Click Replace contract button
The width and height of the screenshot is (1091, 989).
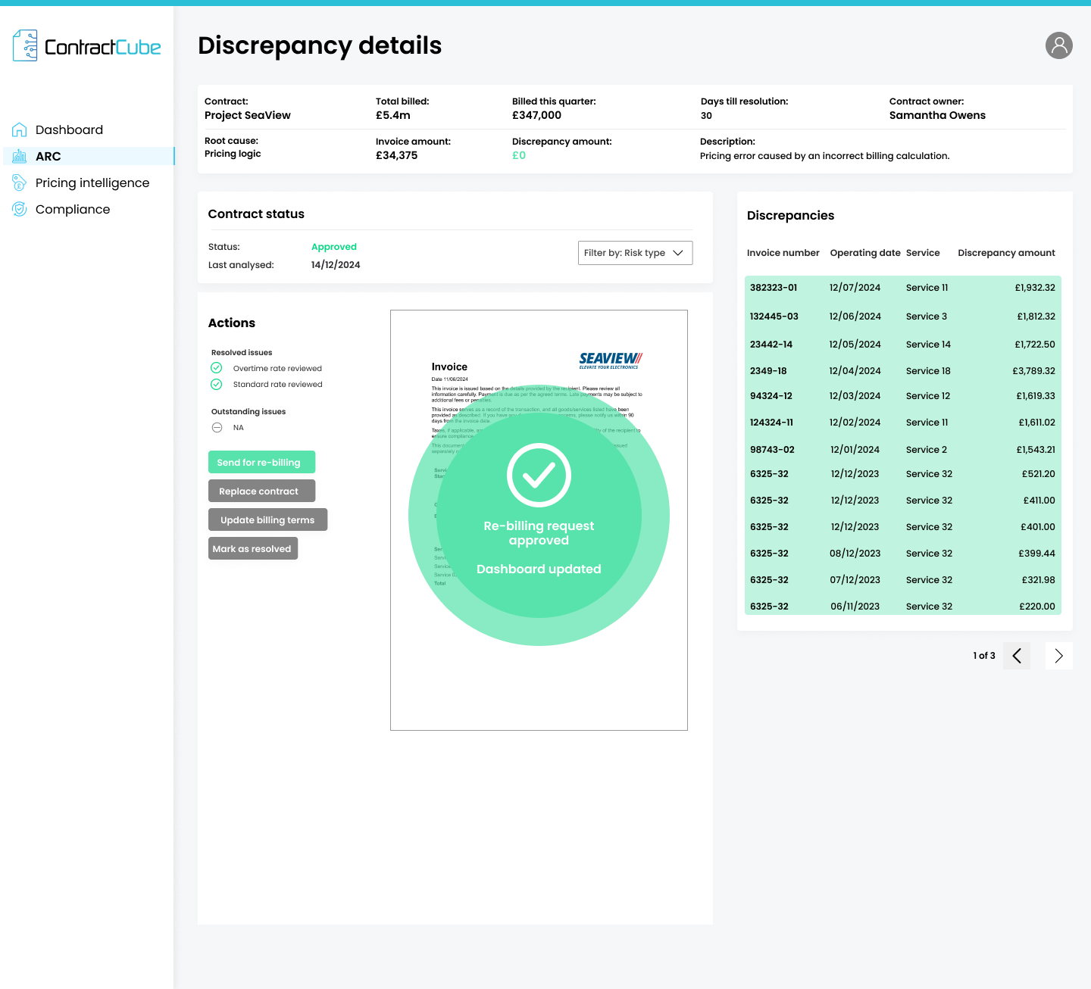[261, 491]
